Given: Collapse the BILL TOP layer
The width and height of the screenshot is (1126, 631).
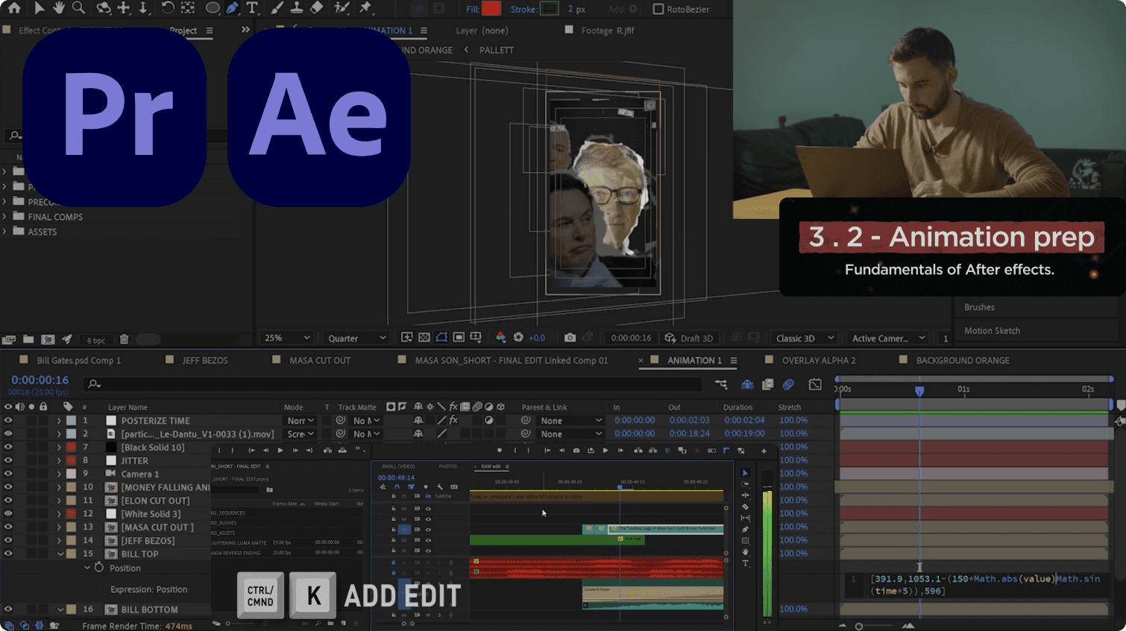Looking at the screenshot, I should pyautogui.click(x=61, y=554).
